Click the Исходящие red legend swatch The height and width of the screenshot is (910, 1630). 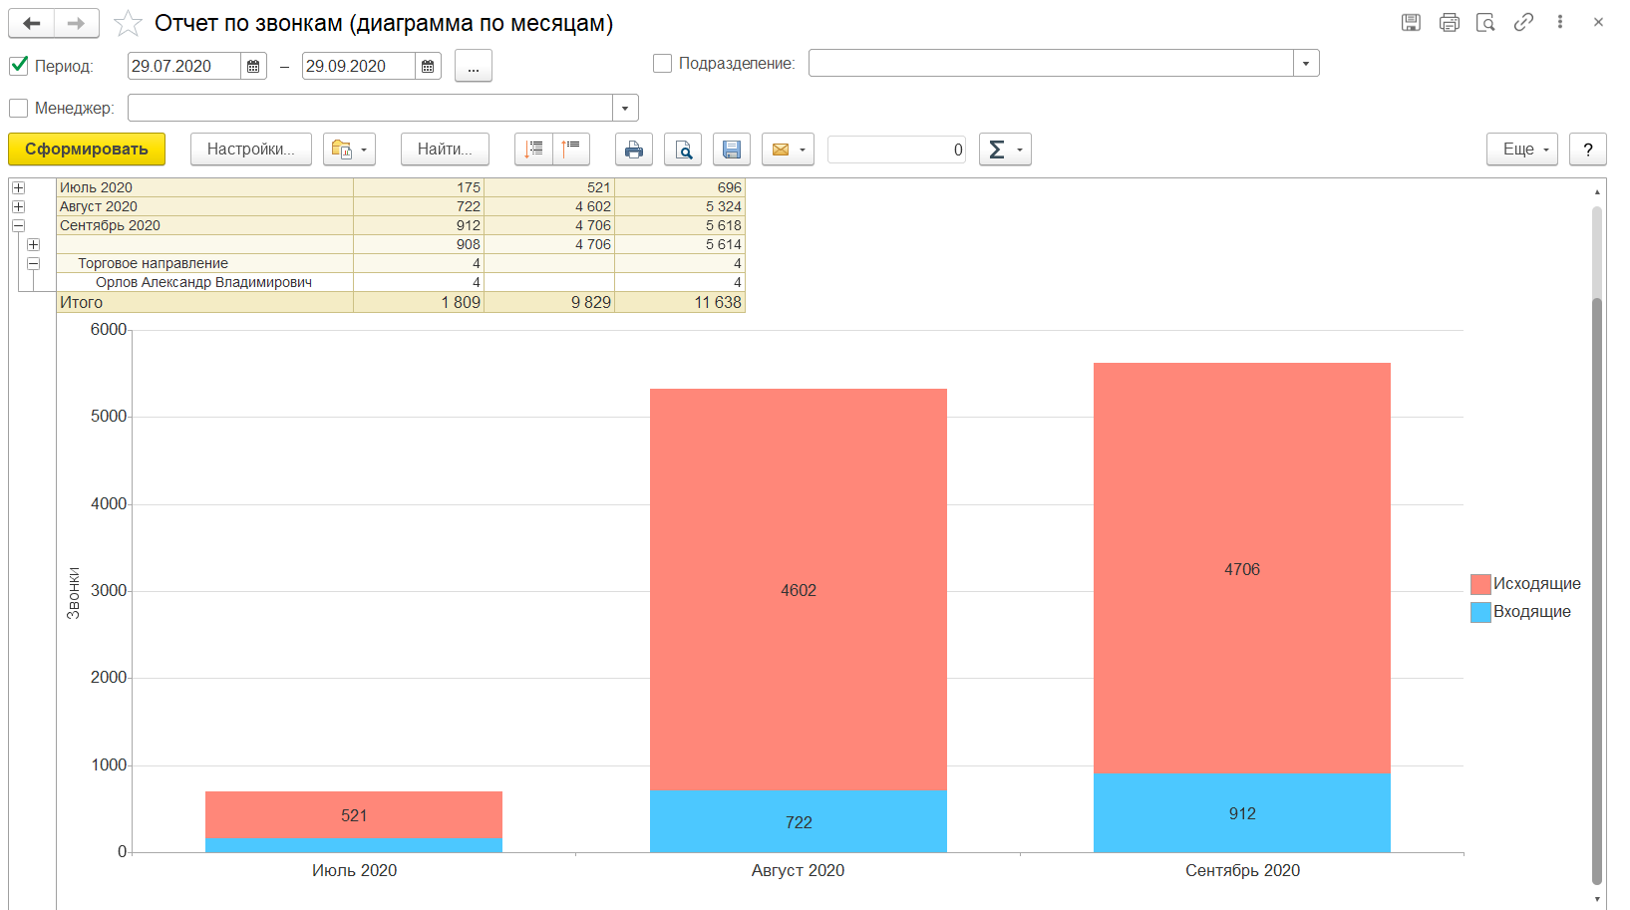click(1480, 584)
